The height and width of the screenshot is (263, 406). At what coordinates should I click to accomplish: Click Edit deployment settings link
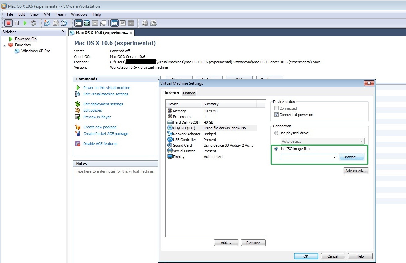coord(103,104)
